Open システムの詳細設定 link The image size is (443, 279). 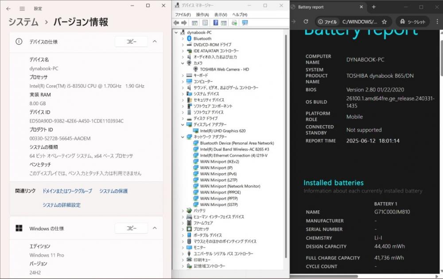[x=62, y=205]
